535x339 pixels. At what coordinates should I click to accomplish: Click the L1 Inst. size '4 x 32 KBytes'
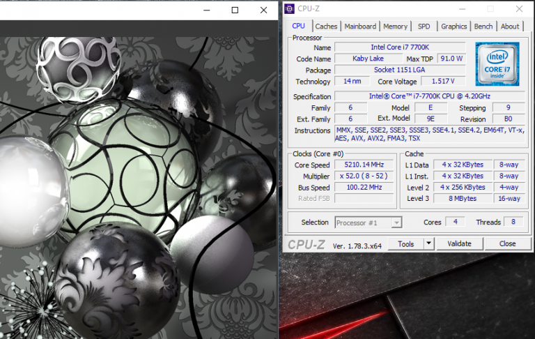463,176
